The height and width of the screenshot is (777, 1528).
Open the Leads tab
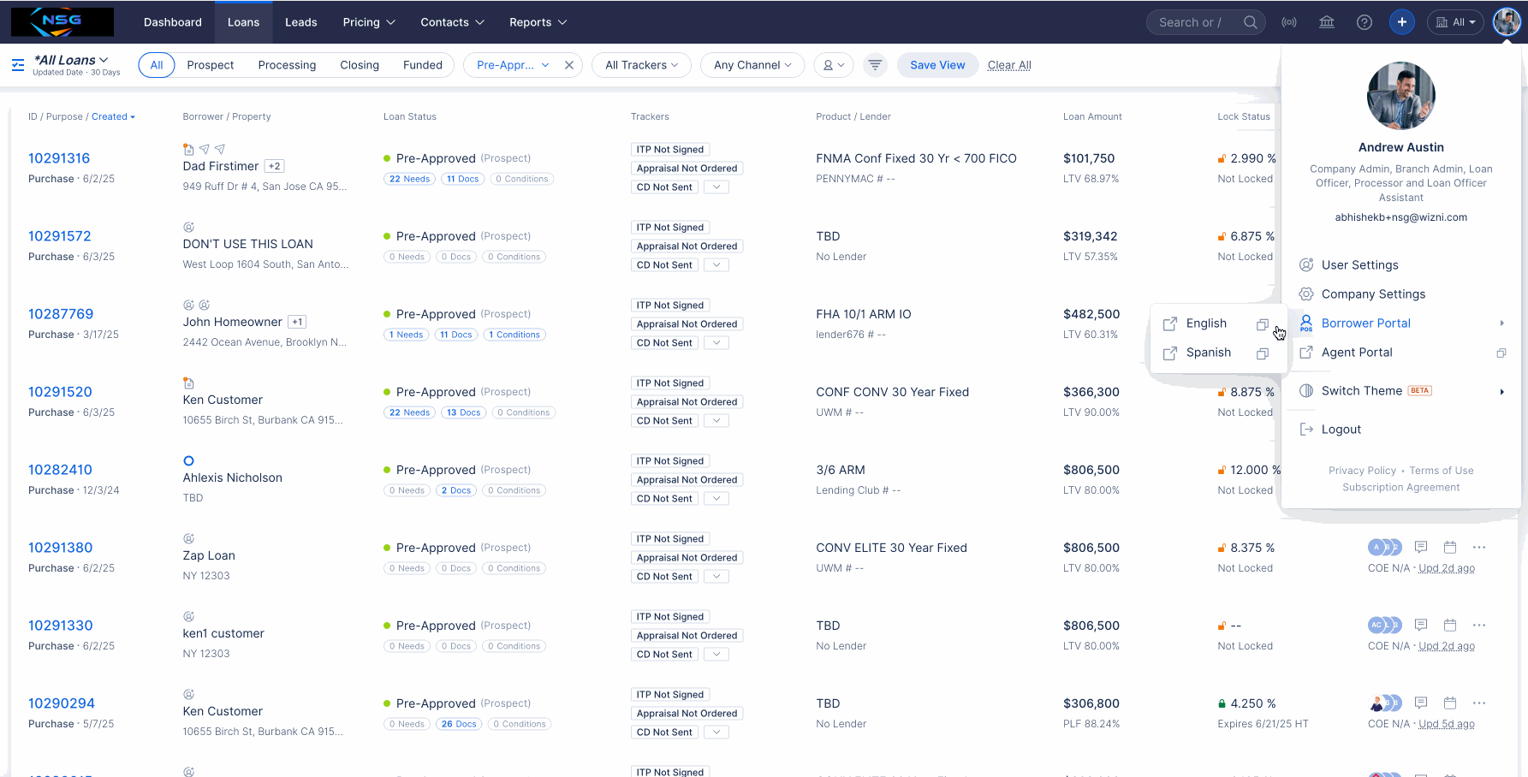(x=301, y=22)
